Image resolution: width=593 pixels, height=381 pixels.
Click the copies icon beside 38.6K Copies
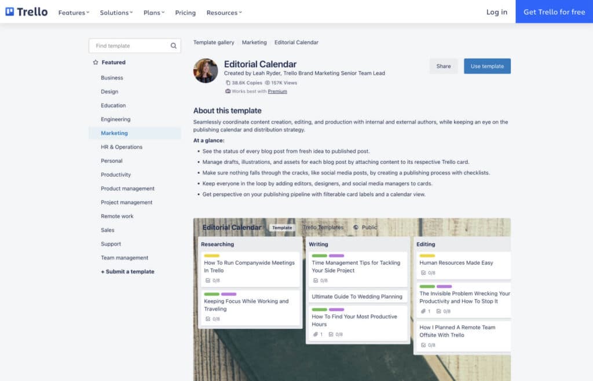coord(228,83)
